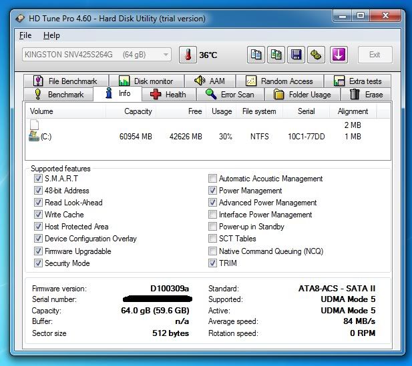412x366 pixels.
Task: Toggle the SCT Tables checkbox
Action: (212, 239)
